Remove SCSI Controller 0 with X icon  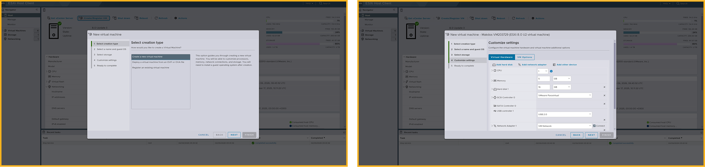(604, 95)
